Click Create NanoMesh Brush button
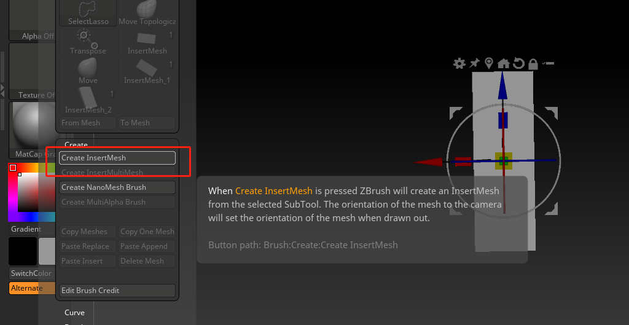629x325 pixels. 117,187
